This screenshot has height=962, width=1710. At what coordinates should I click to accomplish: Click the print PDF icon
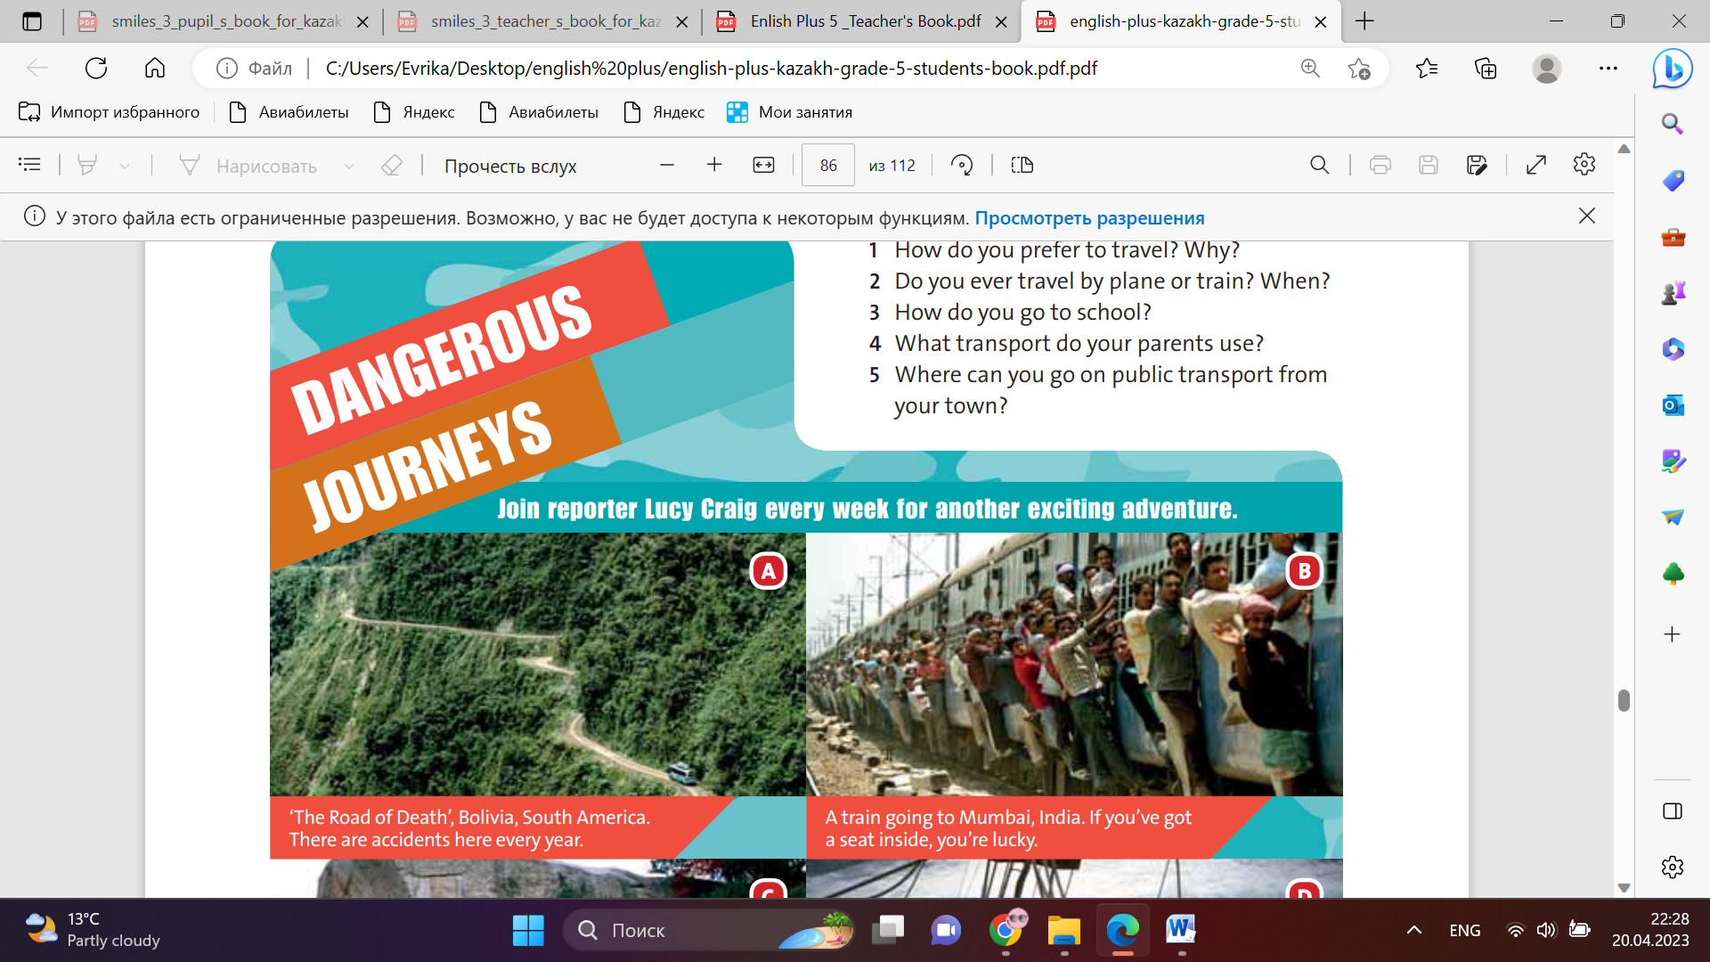tap(1380, 165)
